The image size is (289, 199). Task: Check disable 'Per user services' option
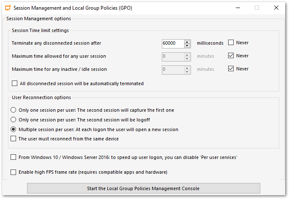click(14, 157)
